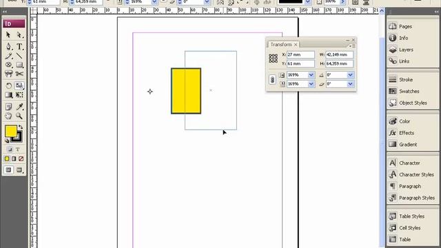
Task: Click the default fill and stroke icon
Action: (7, 141)
